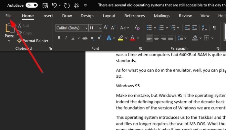Image resolution: width=226 pixels, height=130 pixels.
Task: Click the Format Painter button
Action: 33,41
